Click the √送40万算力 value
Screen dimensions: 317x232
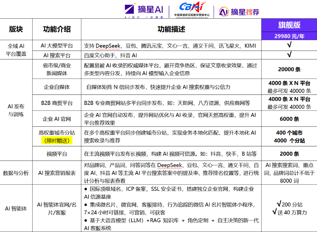pos(289,212)
